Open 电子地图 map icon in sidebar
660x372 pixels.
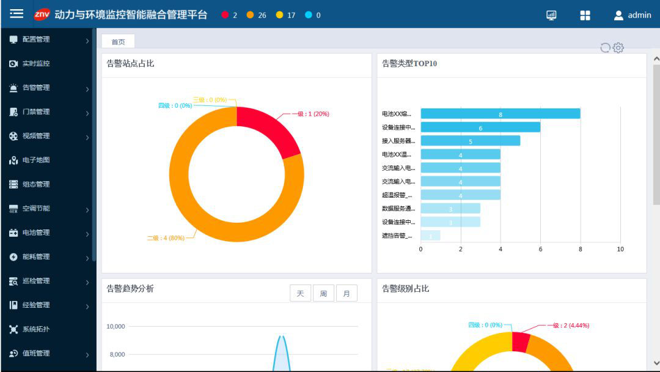click(x=13, y=160)
